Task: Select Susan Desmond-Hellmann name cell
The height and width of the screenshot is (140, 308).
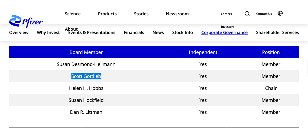Action: [x=86, y=64]
